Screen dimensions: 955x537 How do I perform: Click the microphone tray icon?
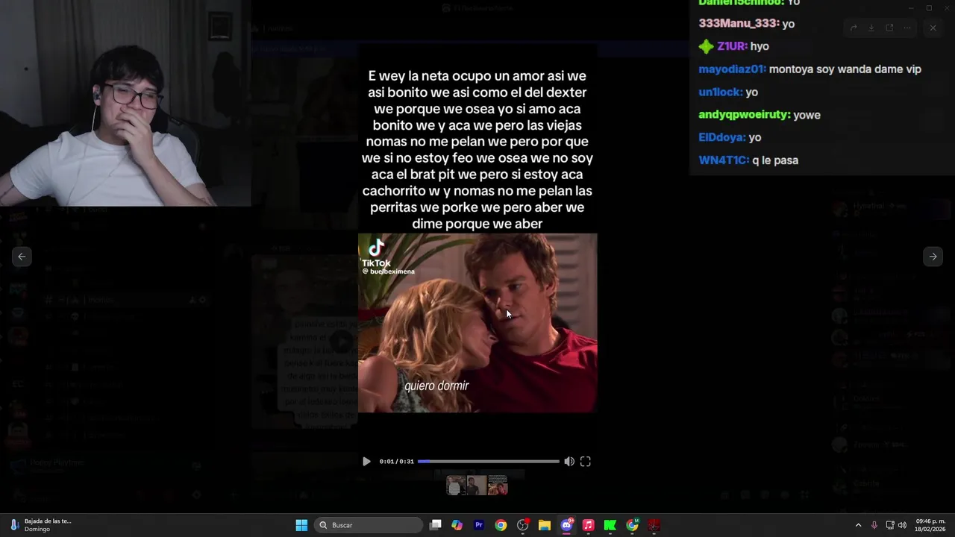pos(874,525)
